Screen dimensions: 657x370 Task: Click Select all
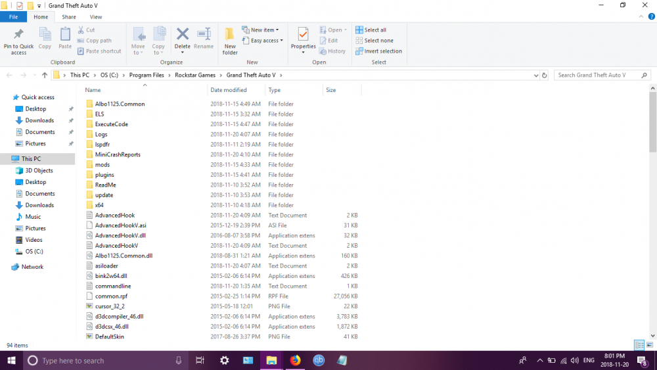pyautogui.click(x=371, y=30)
